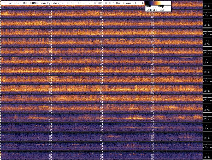
Task: Select the 04:15 time label
Action: click(x=50, y=119)
